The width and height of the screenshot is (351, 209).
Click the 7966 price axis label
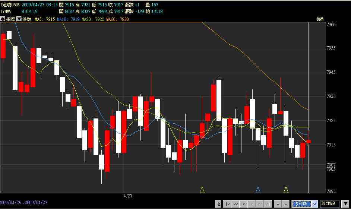coord(331,25)
